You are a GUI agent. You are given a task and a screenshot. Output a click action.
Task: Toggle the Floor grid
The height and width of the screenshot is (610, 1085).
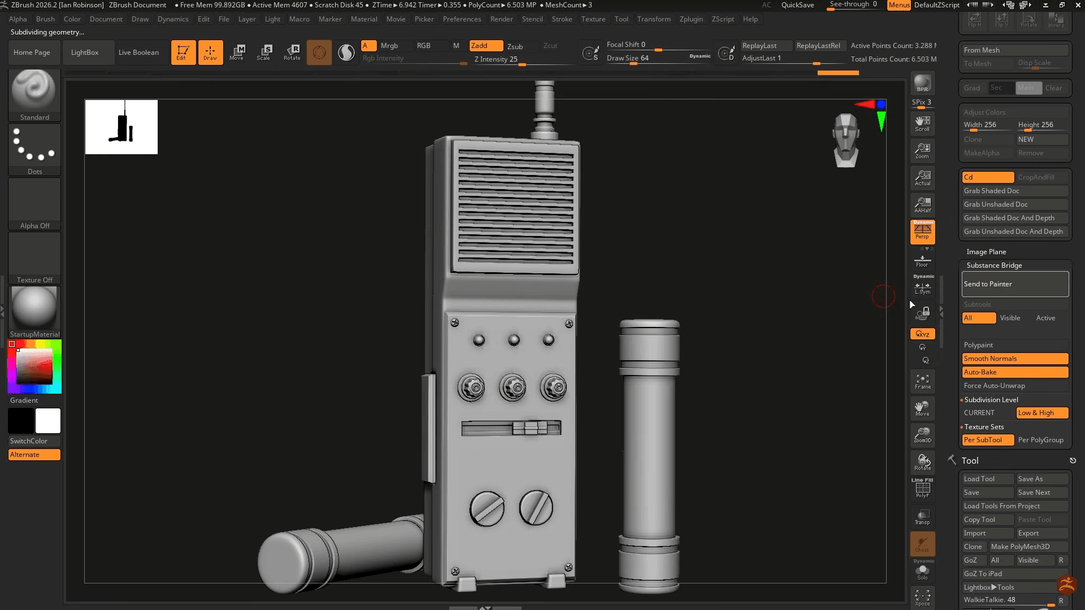tap(922, 260)
